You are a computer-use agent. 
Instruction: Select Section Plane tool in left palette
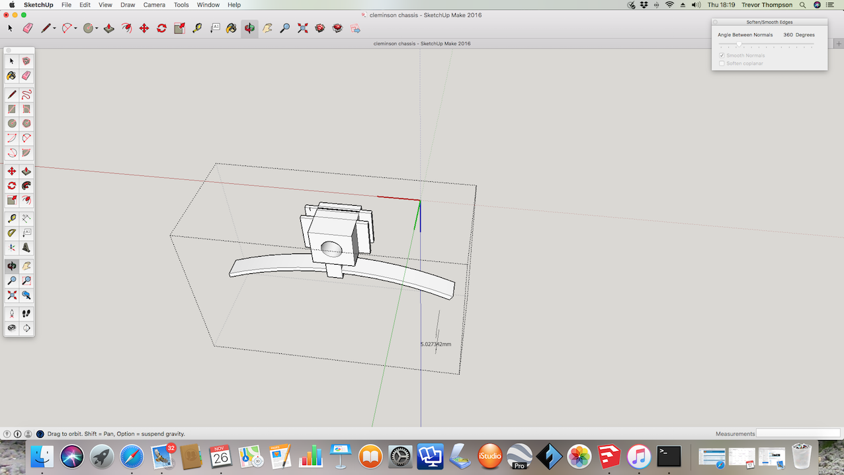coord(26,328)
